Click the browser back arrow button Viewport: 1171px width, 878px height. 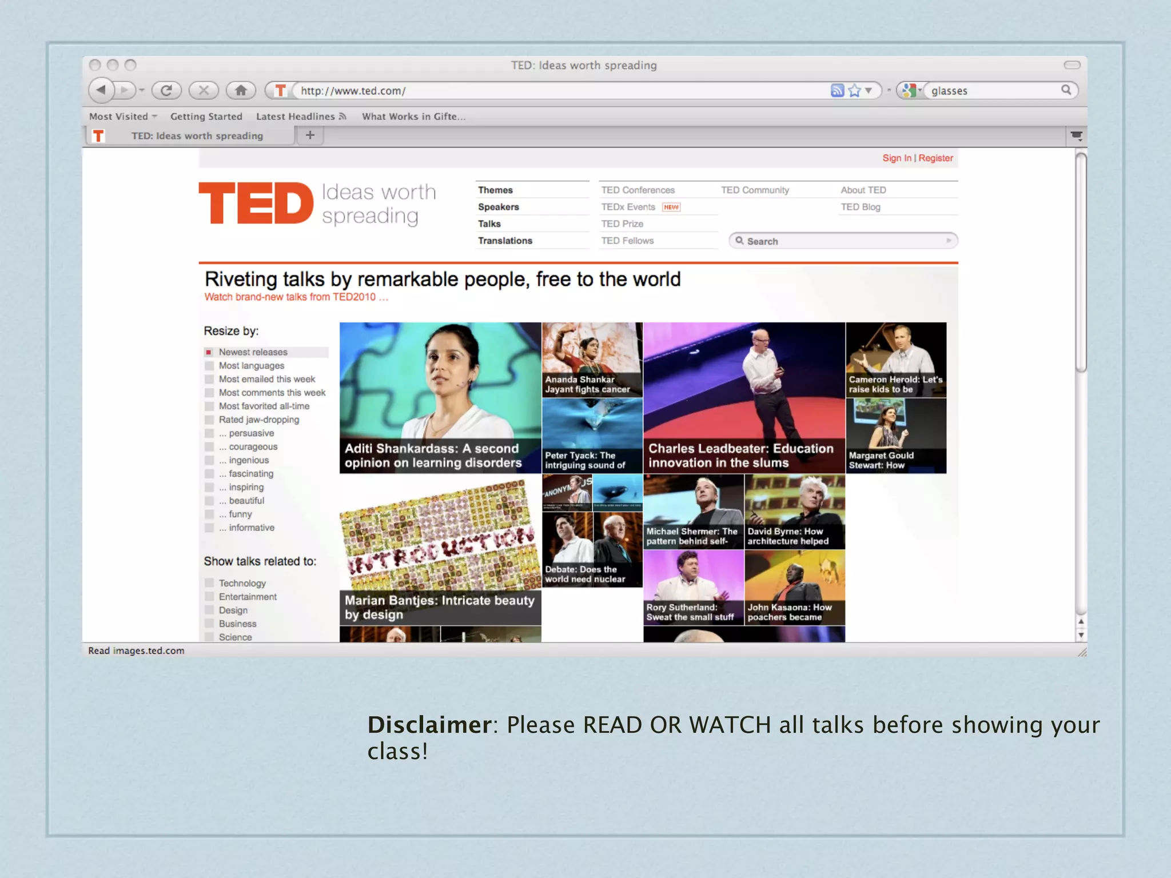coord(102,90)
